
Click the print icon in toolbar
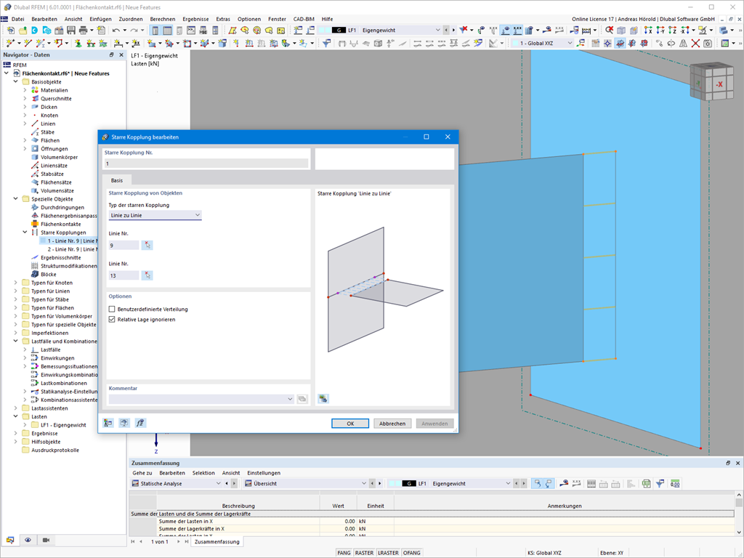83,31
